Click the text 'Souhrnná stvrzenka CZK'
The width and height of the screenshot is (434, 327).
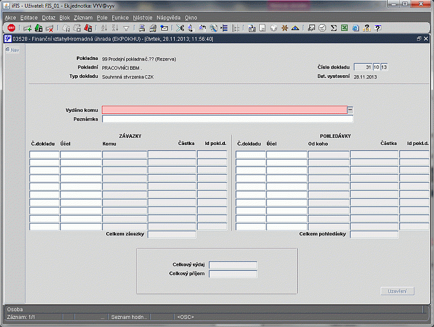pyautogui.click(x=128, y=77)
